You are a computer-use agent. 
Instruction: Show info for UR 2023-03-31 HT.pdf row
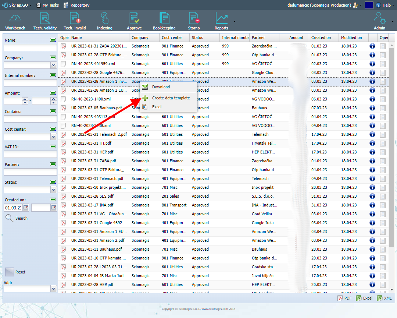click(x=372, y=143)
